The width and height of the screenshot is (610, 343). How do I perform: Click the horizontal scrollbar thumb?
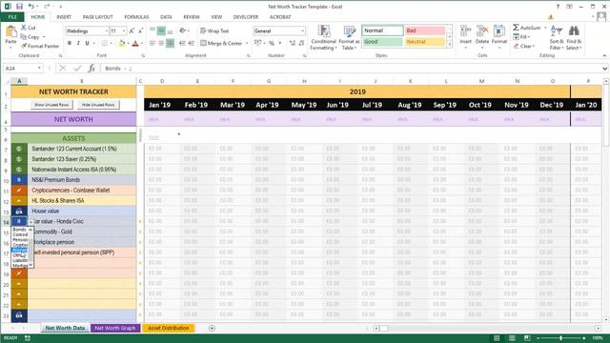click(383, 329)
